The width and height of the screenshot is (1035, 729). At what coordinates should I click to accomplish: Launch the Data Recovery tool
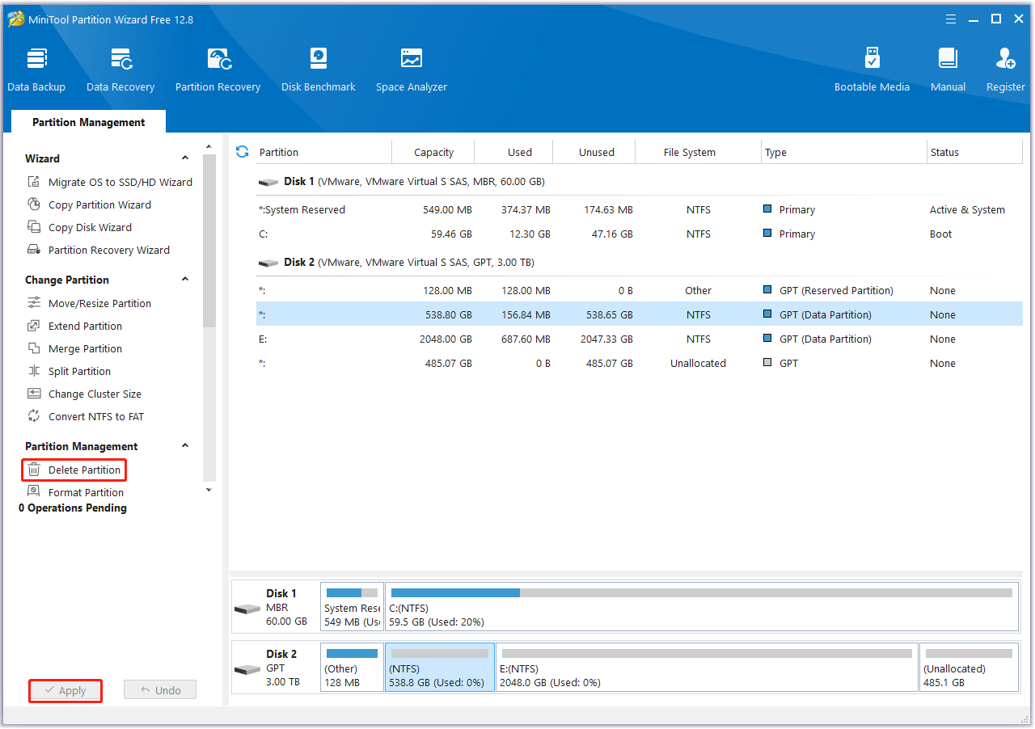coord(120,70)
